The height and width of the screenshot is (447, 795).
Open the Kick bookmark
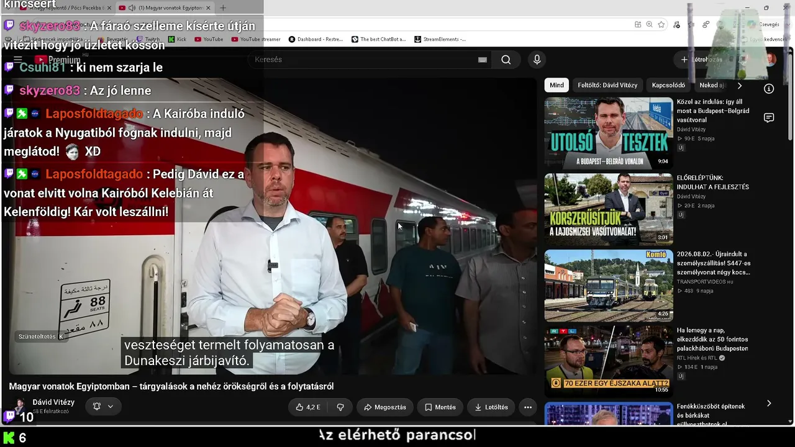[178, 39]
